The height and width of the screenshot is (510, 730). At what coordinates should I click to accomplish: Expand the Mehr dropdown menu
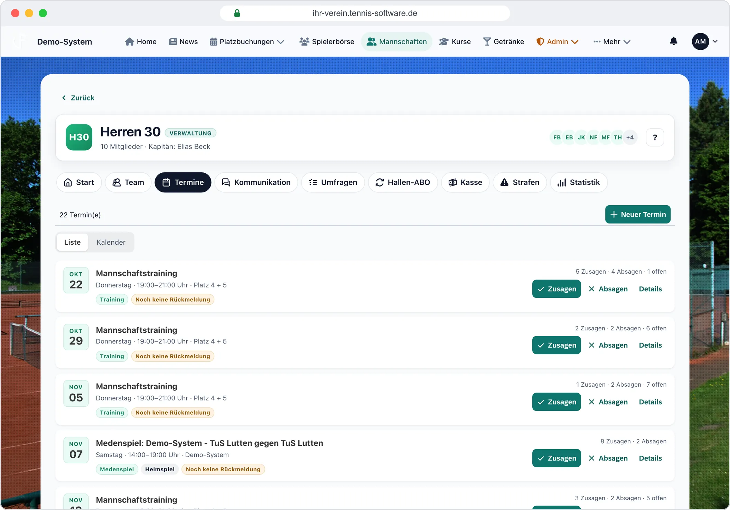612,41
